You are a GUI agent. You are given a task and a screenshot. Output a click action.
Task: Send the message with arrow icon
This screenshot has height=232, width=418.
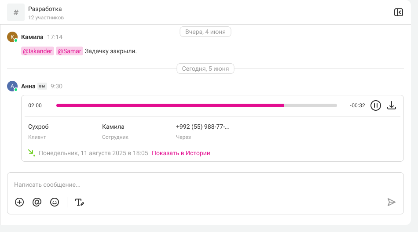point(391,202)
